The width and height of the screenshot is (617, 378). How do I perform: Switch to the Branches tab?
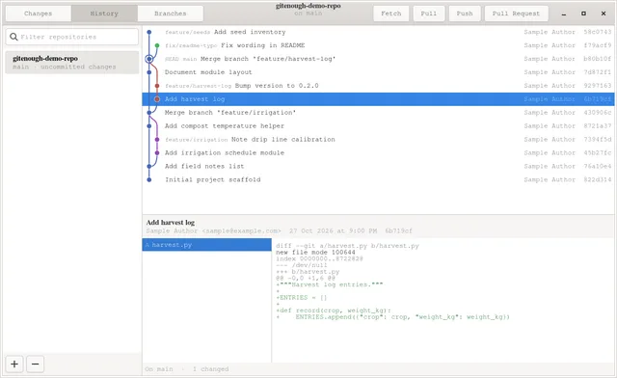(x=171, y=13)
